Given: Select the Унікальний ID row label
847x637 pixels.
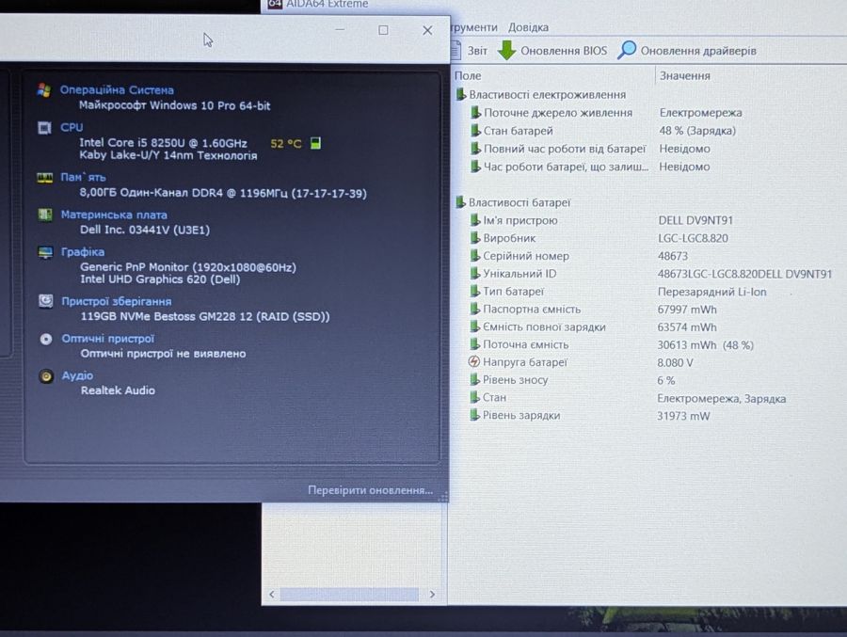Looking at the screenshot, I should (x=519, y=274).
